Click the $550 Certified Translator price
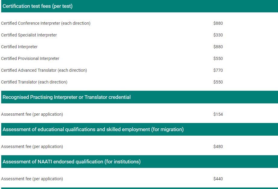 pyautogui.click(x=218, y=82)
